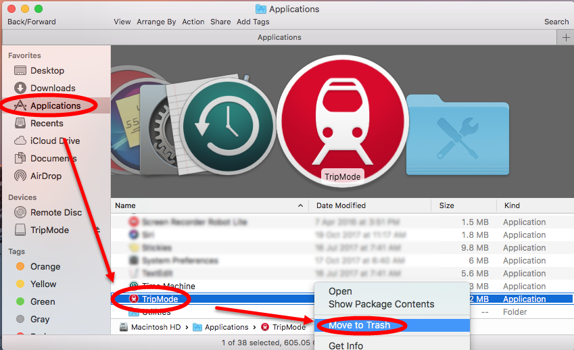The height and width of the screenshot is (350, 574).
Task: Open the View toolbar option
Action: pos(122,22)
